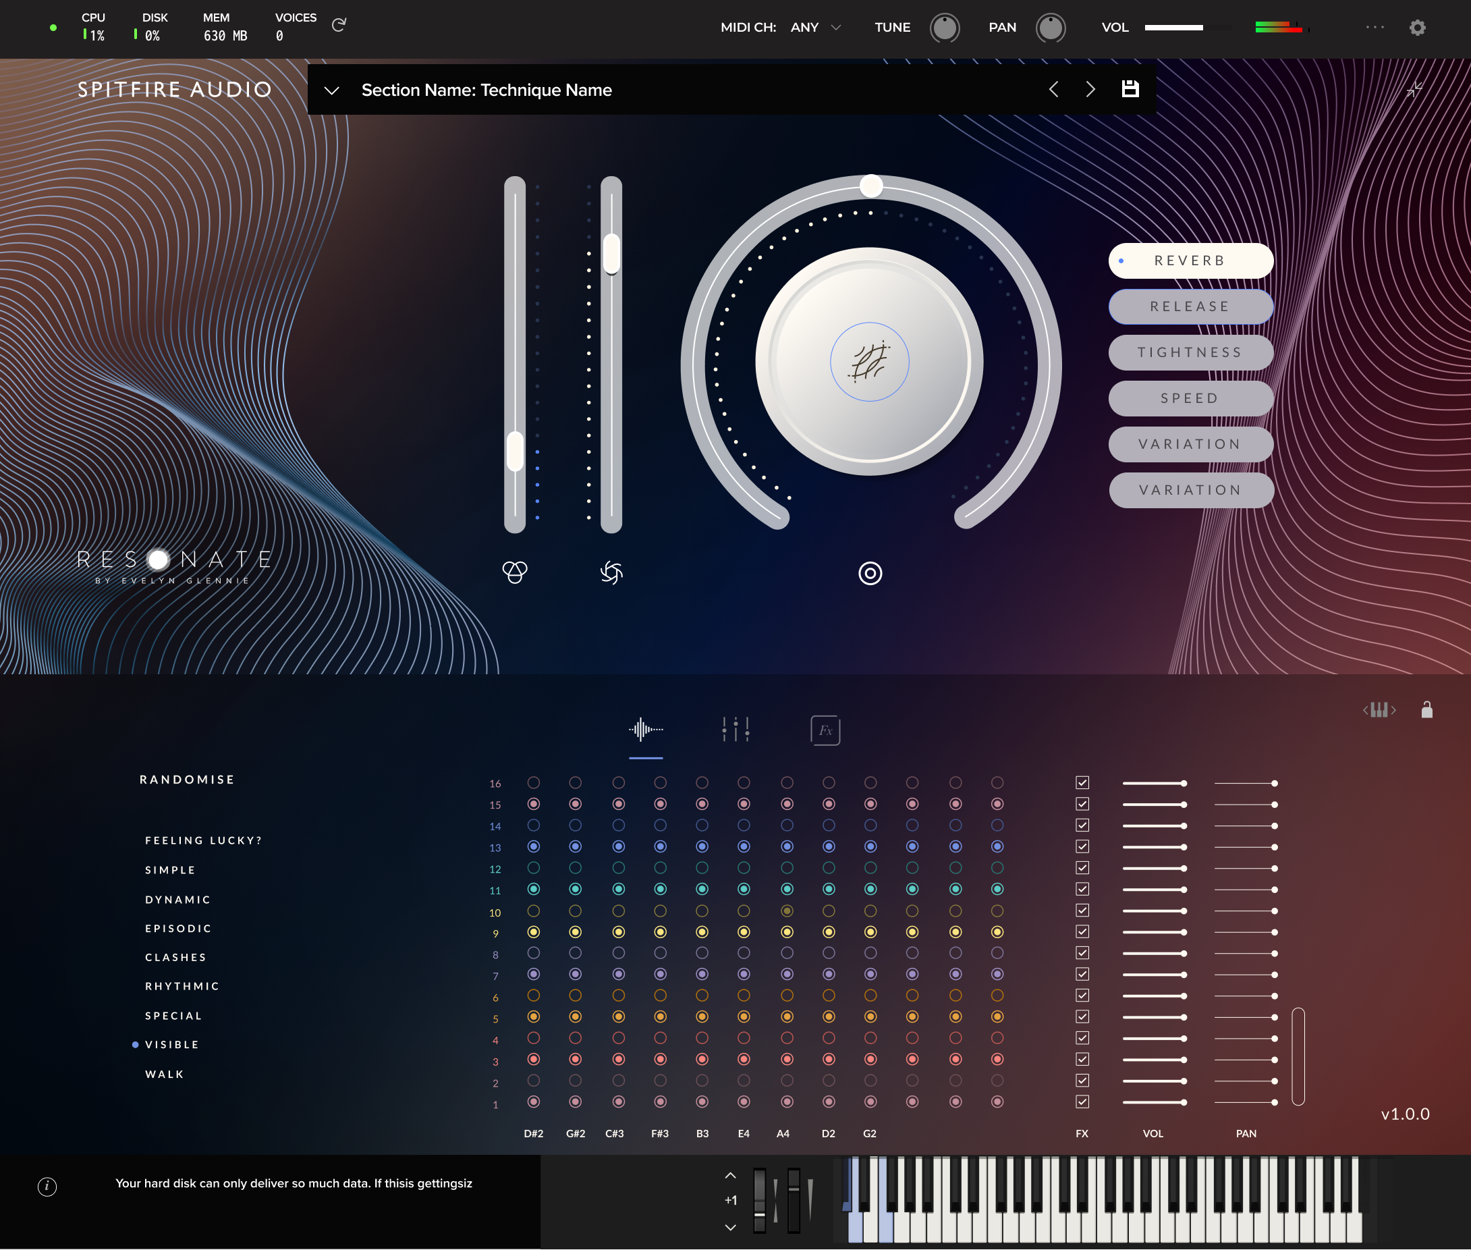Screen dimensions: 1471x1250
Task: Select the row 11 cell in column F#3
Action: click(x=660, y=890)
